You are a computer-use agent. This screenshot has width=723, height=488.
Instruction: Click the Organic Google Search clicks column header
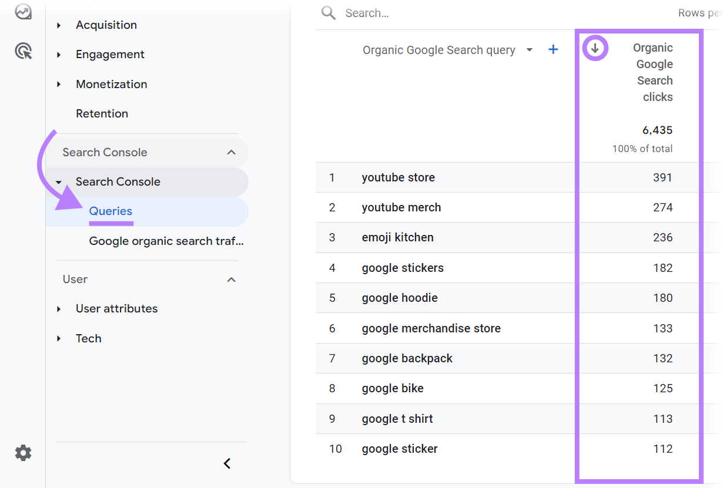pyautogui.click(x=652, y=72)
